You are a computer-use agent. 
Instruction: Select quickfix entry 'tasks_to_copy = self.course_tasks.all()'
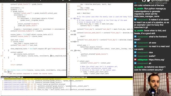50,90
